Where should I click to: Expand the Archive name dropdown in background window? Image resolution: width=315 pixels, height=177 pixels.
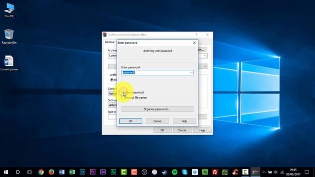(x=205, y=56)
